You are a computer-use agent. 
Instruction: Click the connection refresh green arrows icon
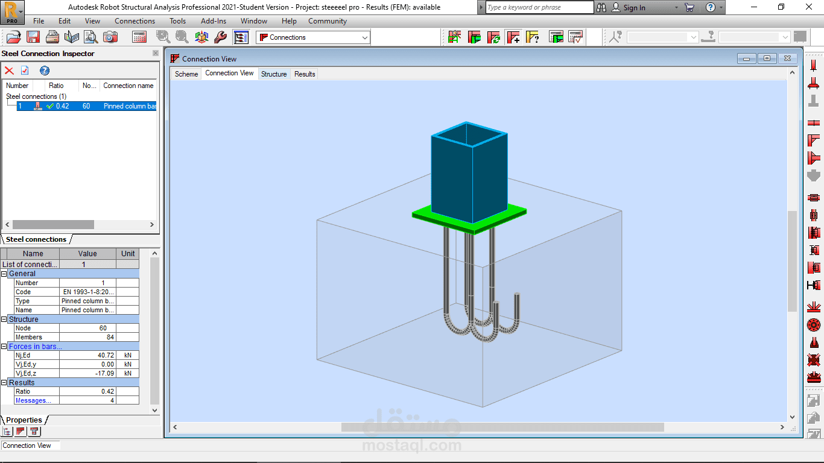(x=493, y=37)
